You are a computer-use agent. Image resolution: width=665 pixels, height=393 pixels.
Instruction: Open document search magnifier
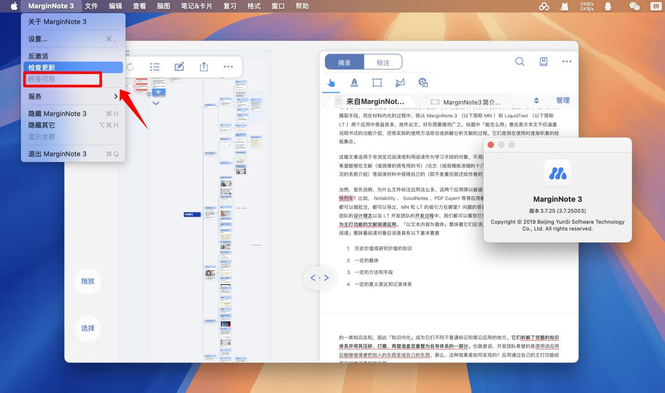pos(520,61)
